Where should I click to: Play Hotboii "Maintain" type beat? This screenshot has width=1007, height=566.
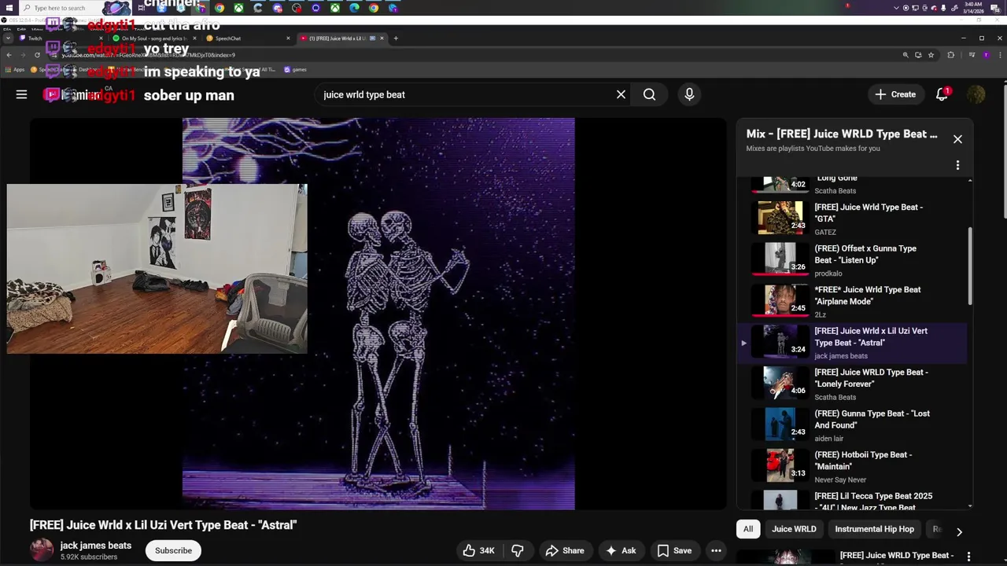coord(852,465)
